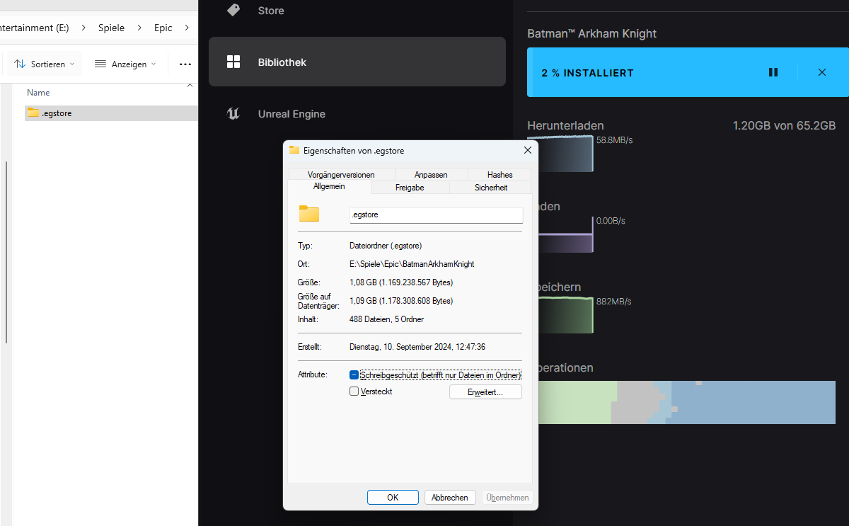Click the Explorer navigation pane scrollbar
Screen dimensions: 849x526
(x=6, y=251)
